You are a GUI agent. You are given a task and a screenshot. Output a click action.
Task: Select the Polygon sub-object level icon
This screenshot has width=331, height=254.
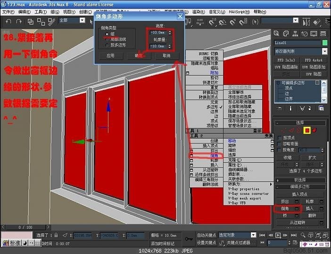[x=307, y=131]
